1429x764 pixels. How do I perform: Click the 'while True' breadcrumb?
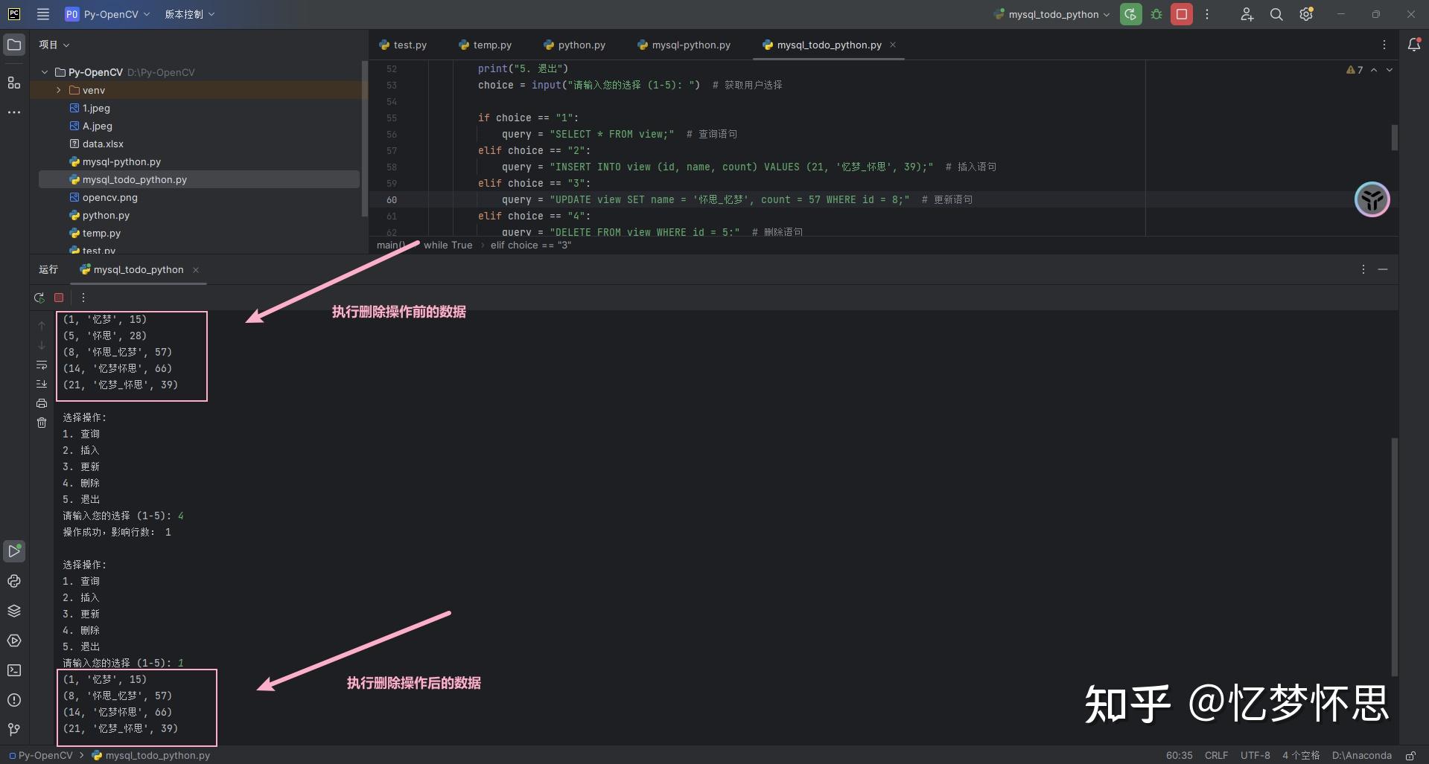447,245
